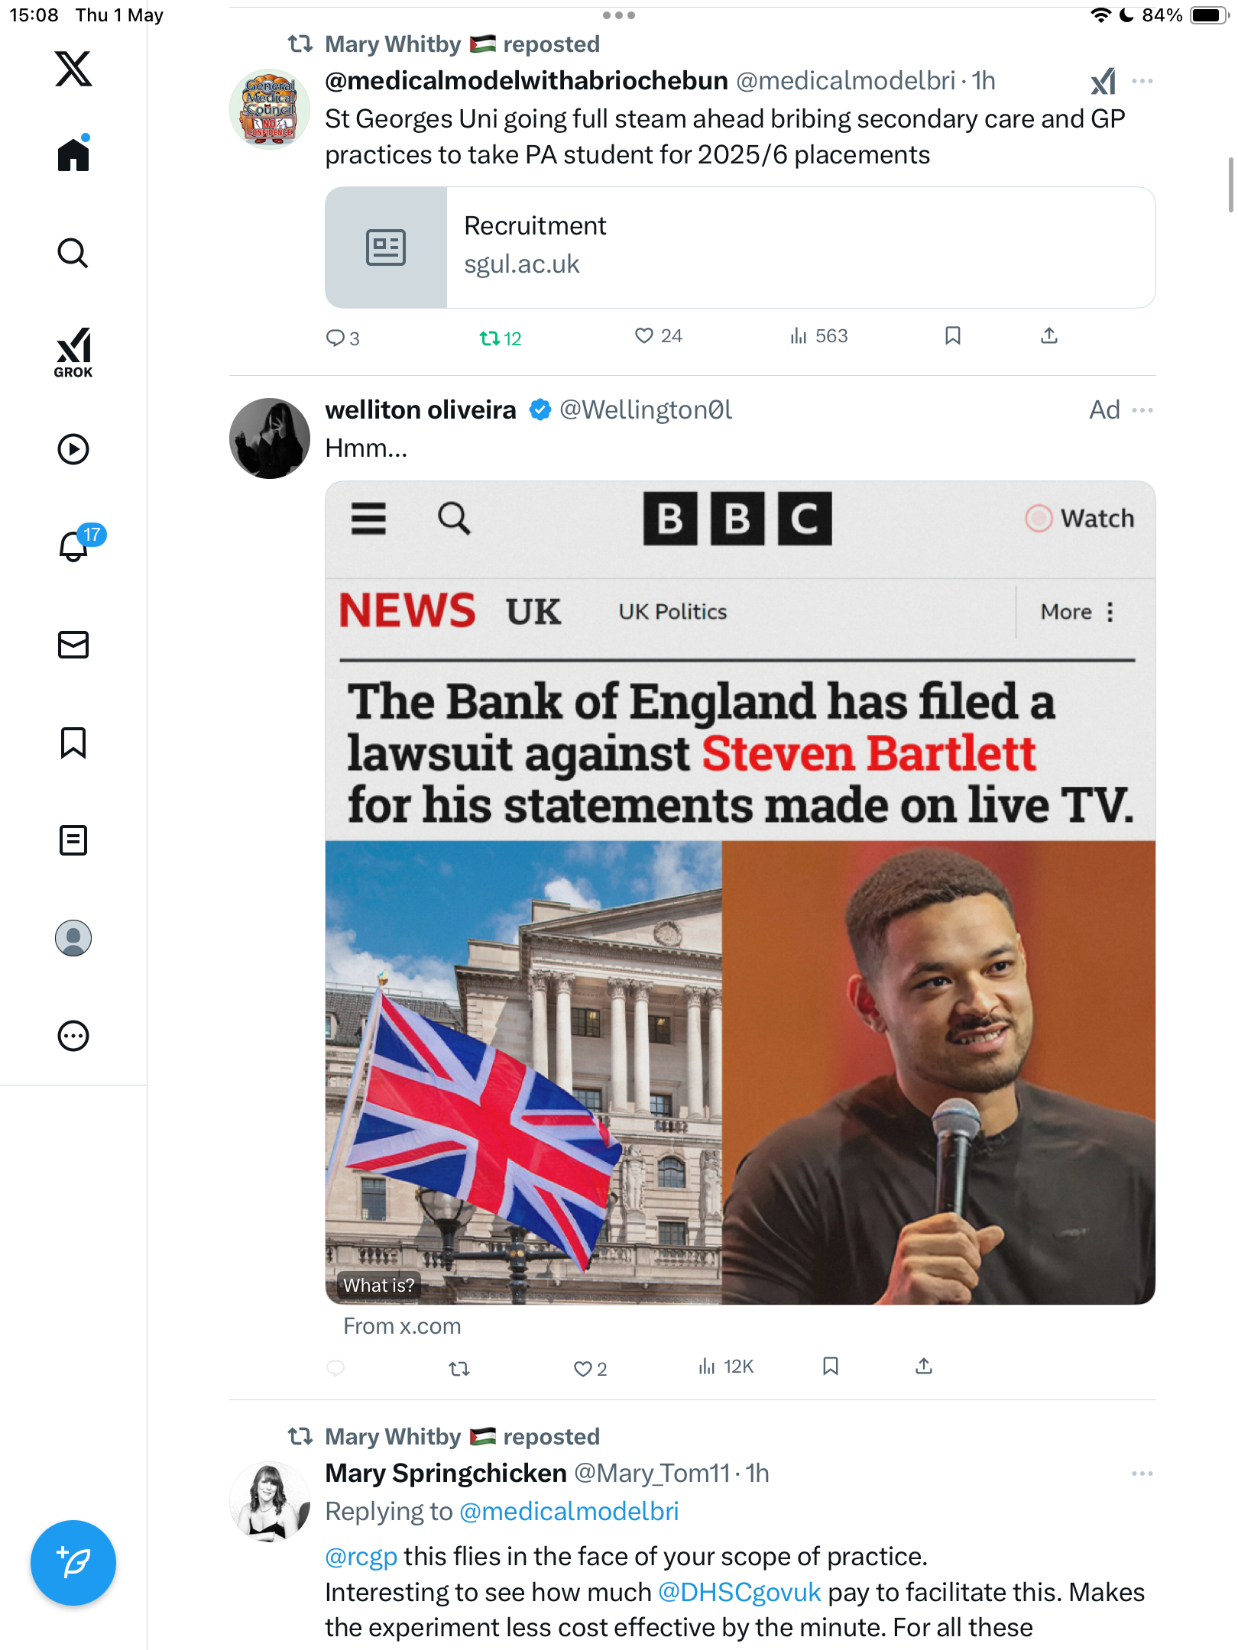Open the sidebar search icon
The image size is (1238, 1650).
(x=73, y=253)
